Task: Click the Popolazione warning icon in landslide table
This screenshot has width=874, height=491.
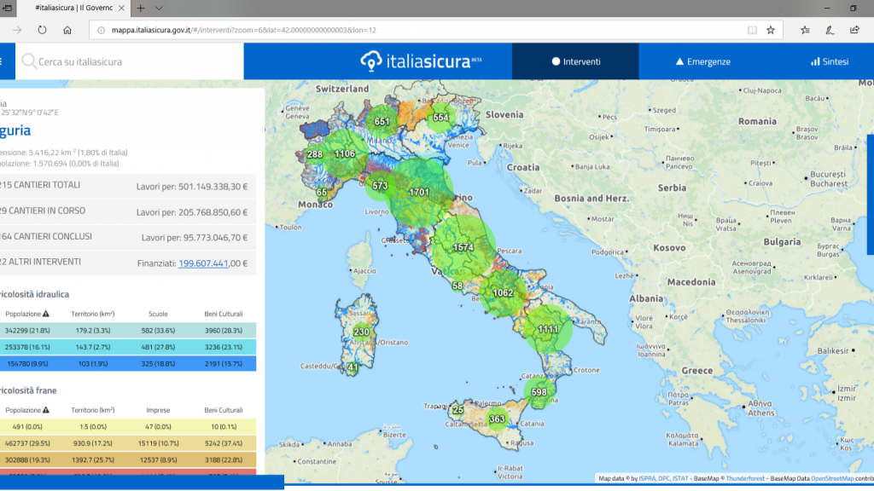Action: click(46, 410)
